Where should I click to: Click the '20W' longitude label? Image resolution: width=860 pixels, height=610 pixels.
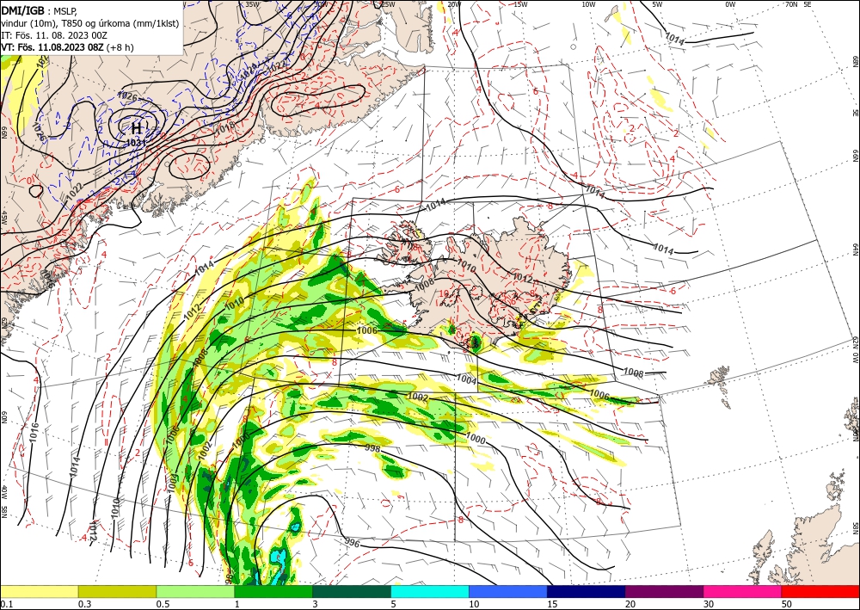(x=454, y=4)
